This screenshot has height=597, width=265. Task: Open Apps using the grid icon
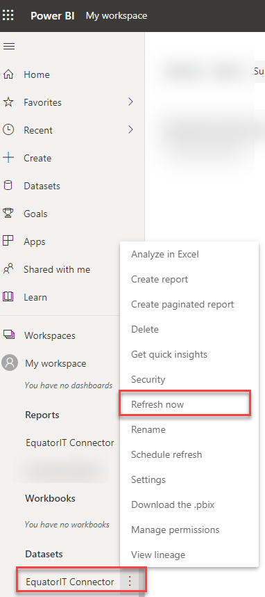tap(8, 241)
